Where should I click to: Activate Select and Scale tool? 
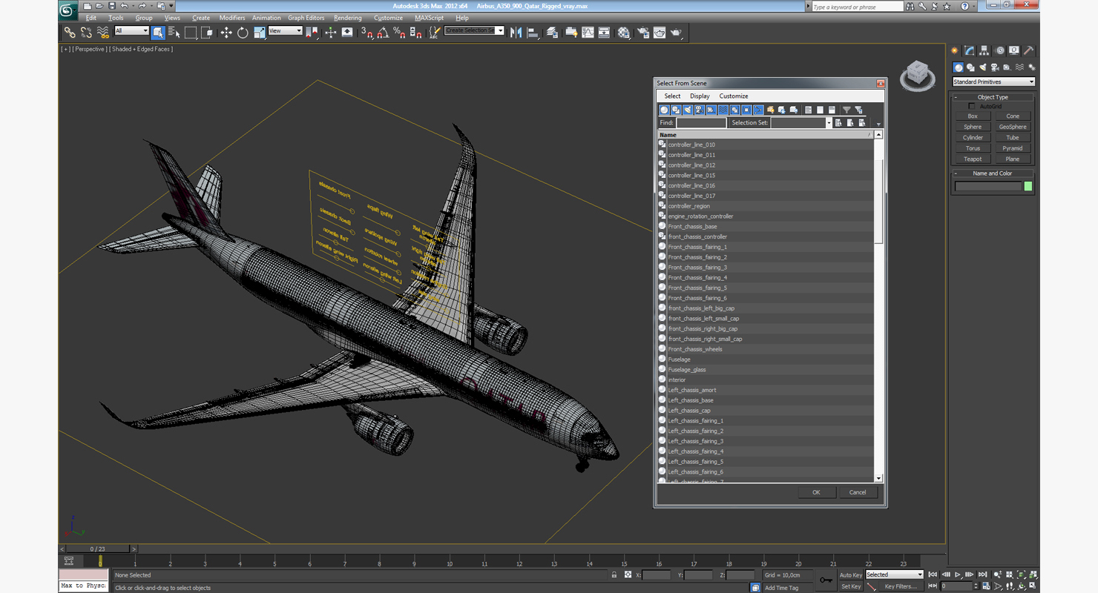tap(259, 33)
